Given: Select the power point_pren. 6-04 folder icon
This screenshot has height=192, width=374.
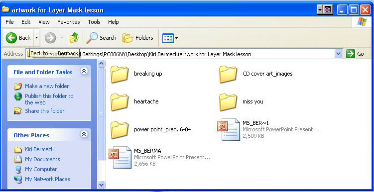Looking at the screenshot, I should tap(120, 130).
